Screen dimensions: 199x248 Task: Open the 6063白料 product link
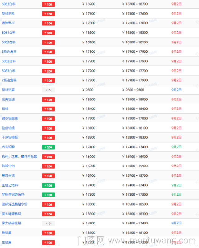coord(9,4)
